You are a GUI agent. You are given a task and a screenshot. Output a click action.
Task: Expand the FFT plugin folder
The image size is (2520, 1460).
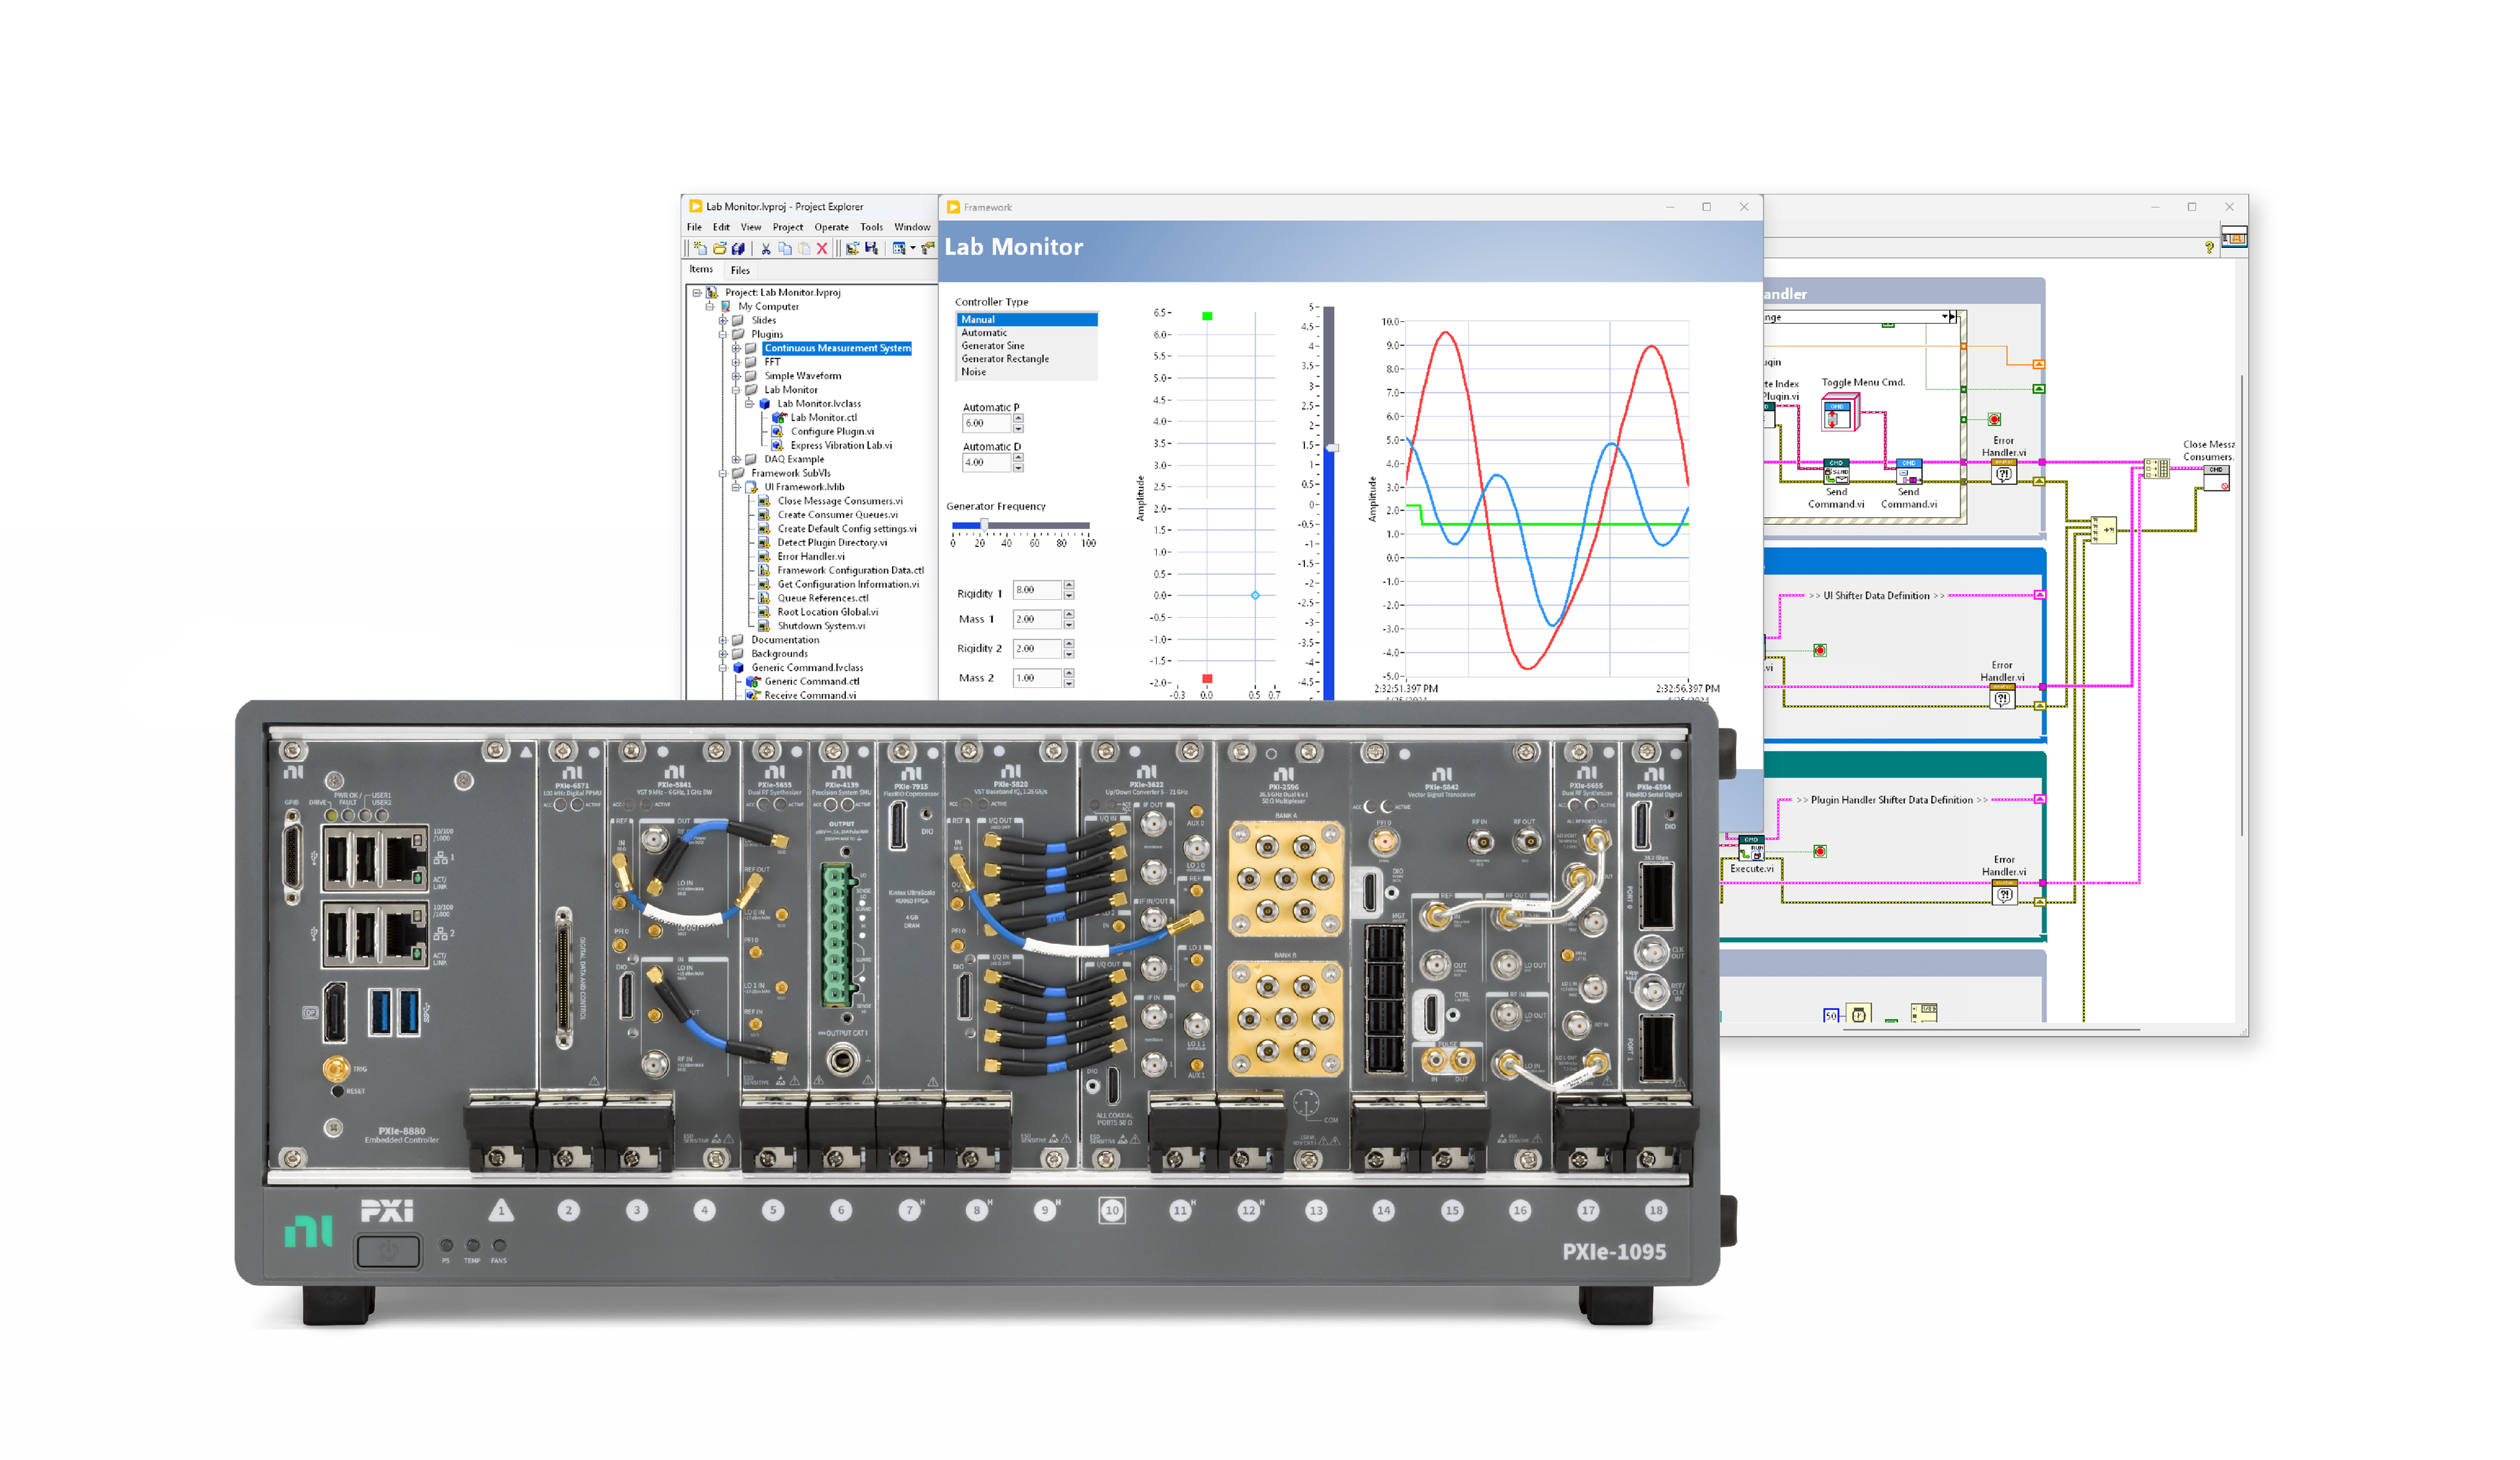click(x=736, y=362)
